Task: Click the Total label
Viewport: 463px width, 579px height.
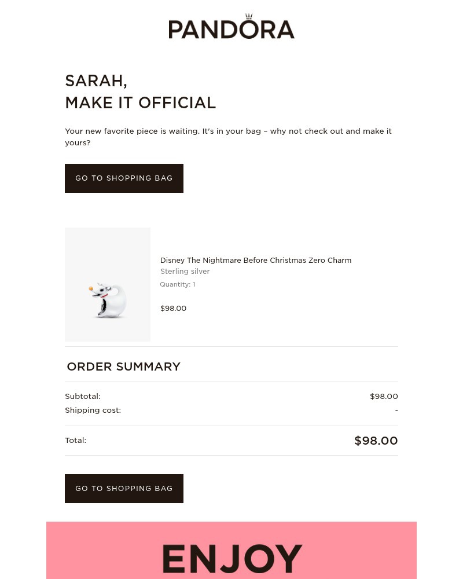Action: (75, 441)
